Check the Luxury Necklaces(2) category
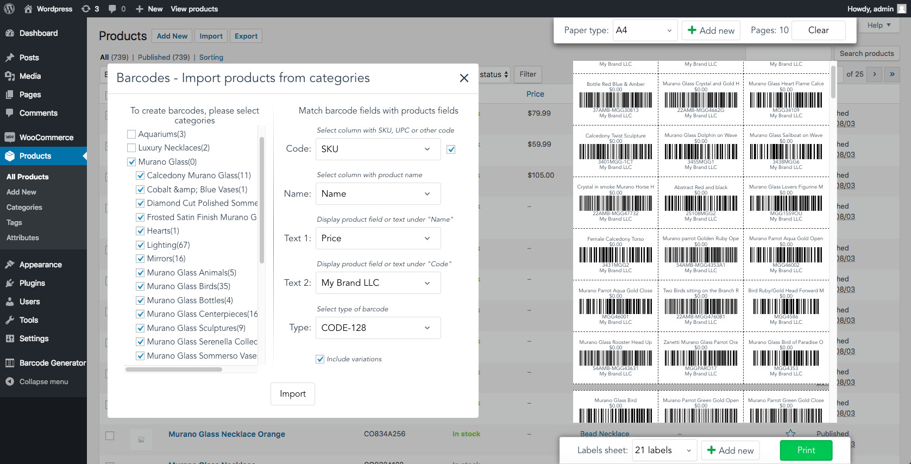 tap(131, 148)
